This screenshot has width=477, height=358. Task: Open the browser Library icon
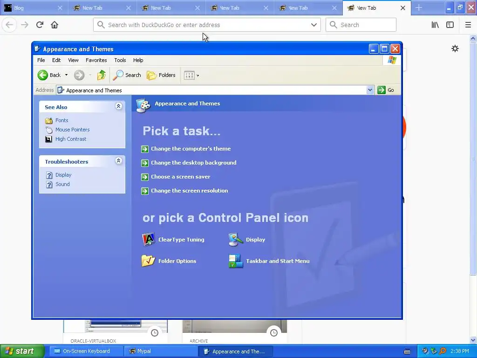point(435,25)
